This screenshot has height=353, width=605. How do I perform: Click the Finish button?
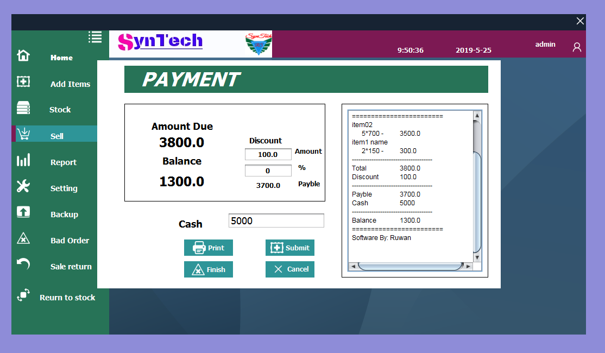point(208,269)
